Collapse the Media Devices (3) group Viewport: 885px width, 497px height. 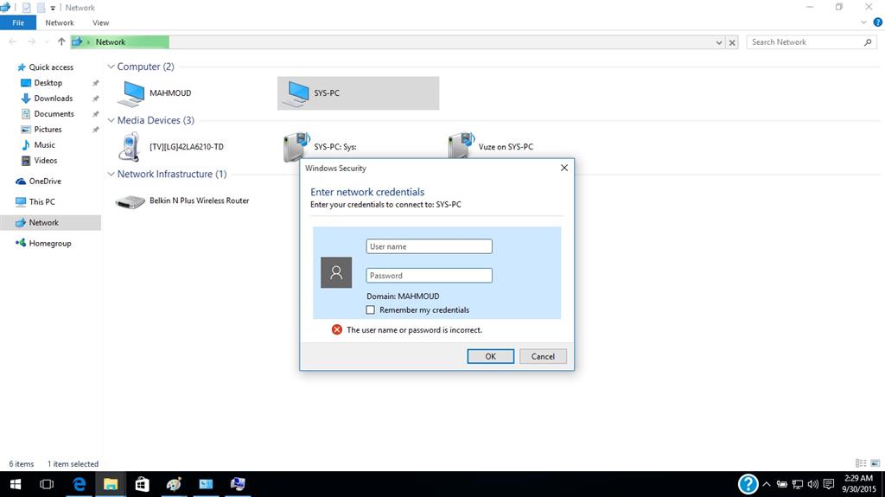(x=111, y=120)
